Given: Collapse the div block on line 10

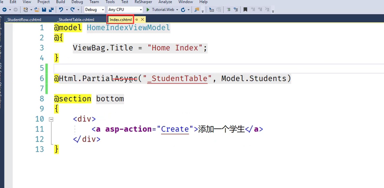Looking at the screenshot, I should [51, 119].
